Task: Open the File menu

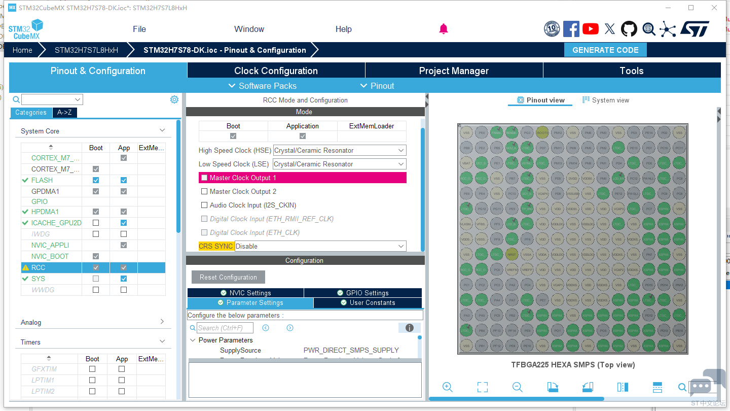Action: click(x=139, y=29)
